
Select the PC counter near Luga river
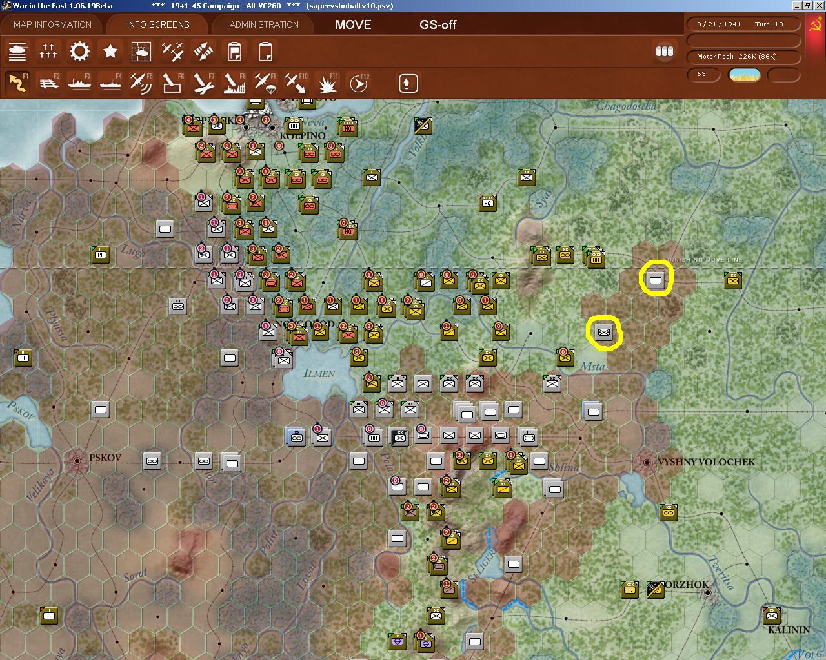(x=101, y=254)
